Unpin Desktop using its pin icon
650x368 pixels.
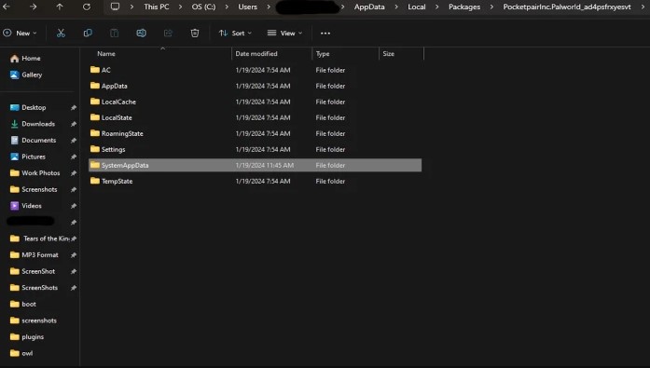[x=74, y=108]
